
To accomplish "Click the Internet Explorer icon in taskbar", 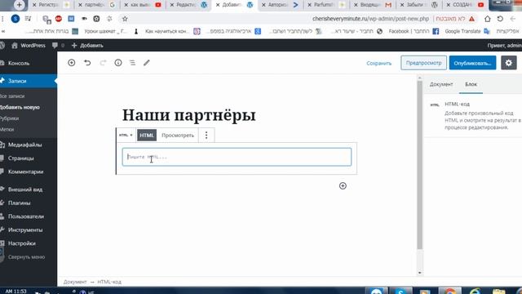I will (475, 291).
